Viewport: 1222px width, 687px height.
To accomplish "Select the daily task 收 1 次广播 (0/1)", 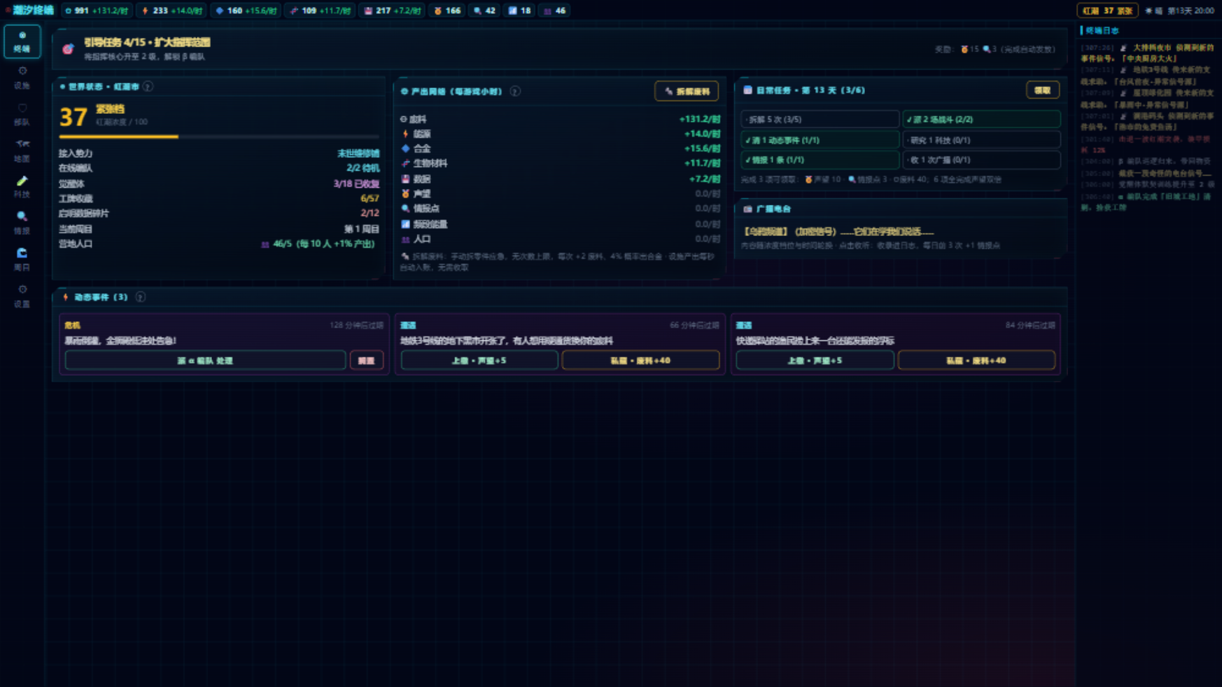I will (981, 160).
